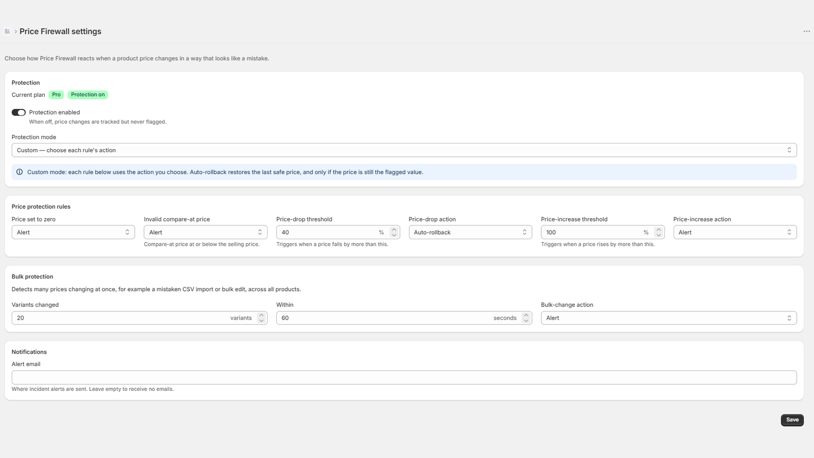Decrease Within seconds with the down arrow

(x=526, y=321)
